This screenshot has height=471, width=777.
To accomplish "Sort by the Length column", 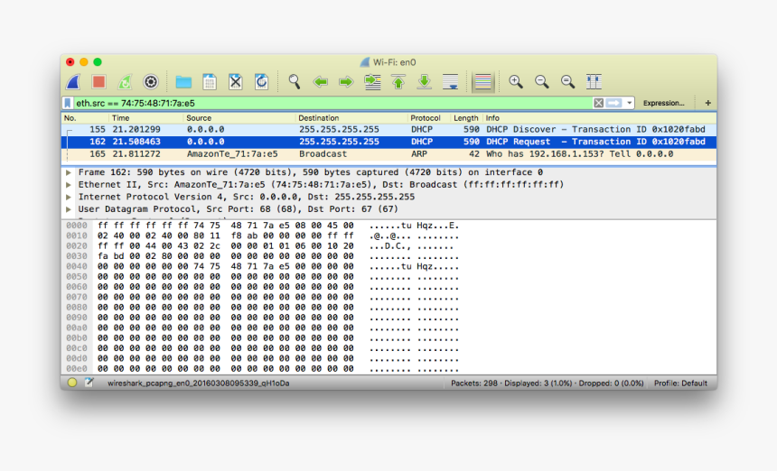I will coord(466,118).
